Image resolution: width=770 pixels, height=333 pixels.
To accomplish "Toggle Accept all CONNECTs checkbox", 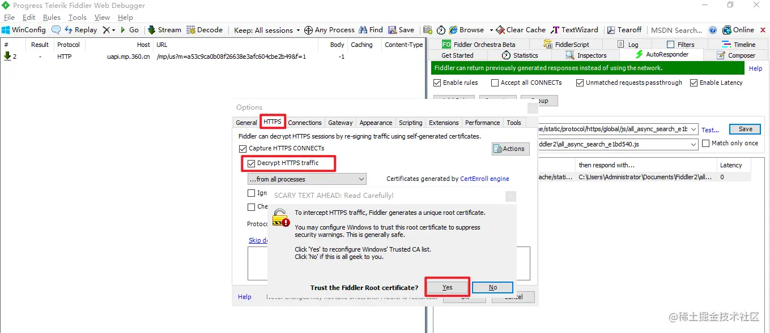I will pos(495,83).
